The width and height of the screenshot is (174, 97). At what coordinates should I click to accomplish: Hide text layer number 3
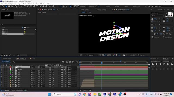click(x=1, y=71)
